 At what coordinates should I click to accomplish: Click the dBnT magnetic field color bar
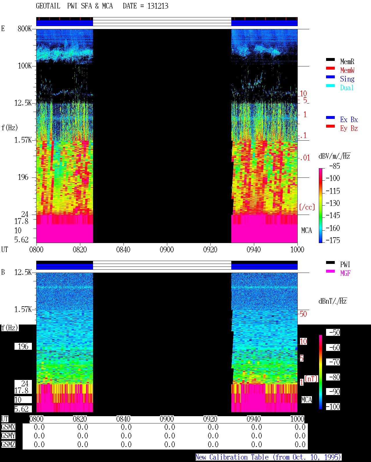321,372
